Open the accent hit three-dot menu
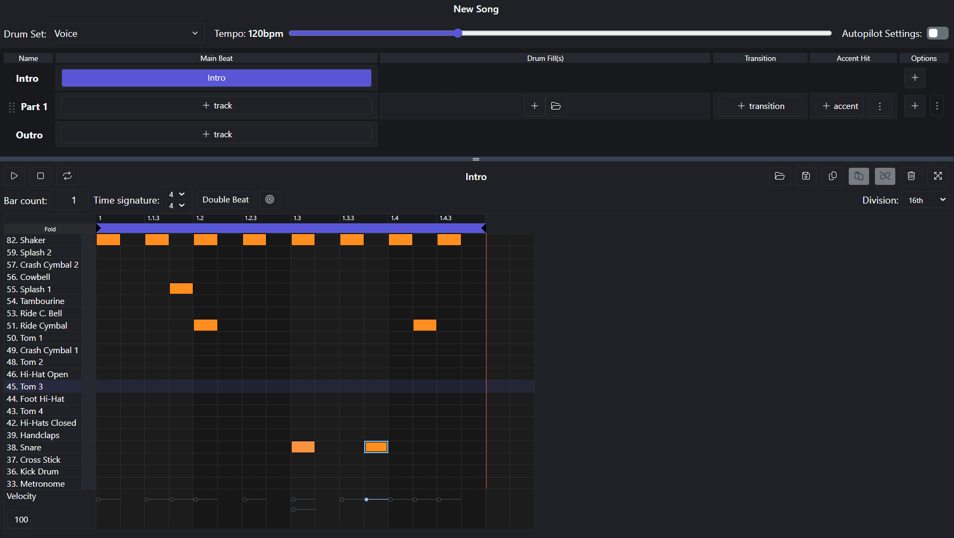The width and height of the screenshot is (954, 538). click(880, 106)
